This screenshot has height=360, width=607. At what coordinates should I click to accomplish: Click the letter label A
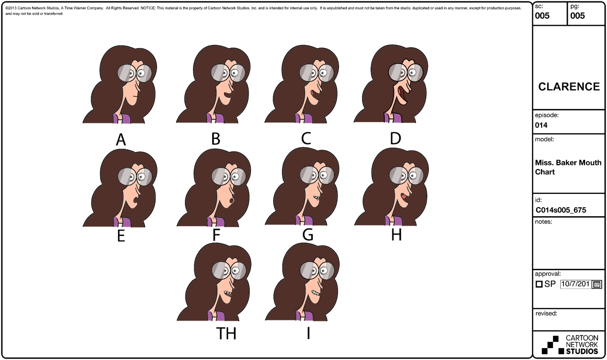(121, 140)
